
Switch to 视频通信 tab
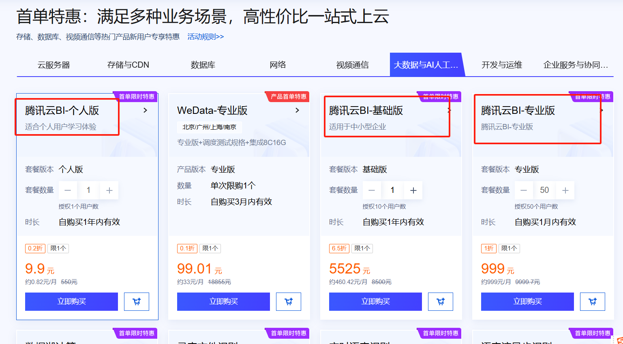[353, 65]
